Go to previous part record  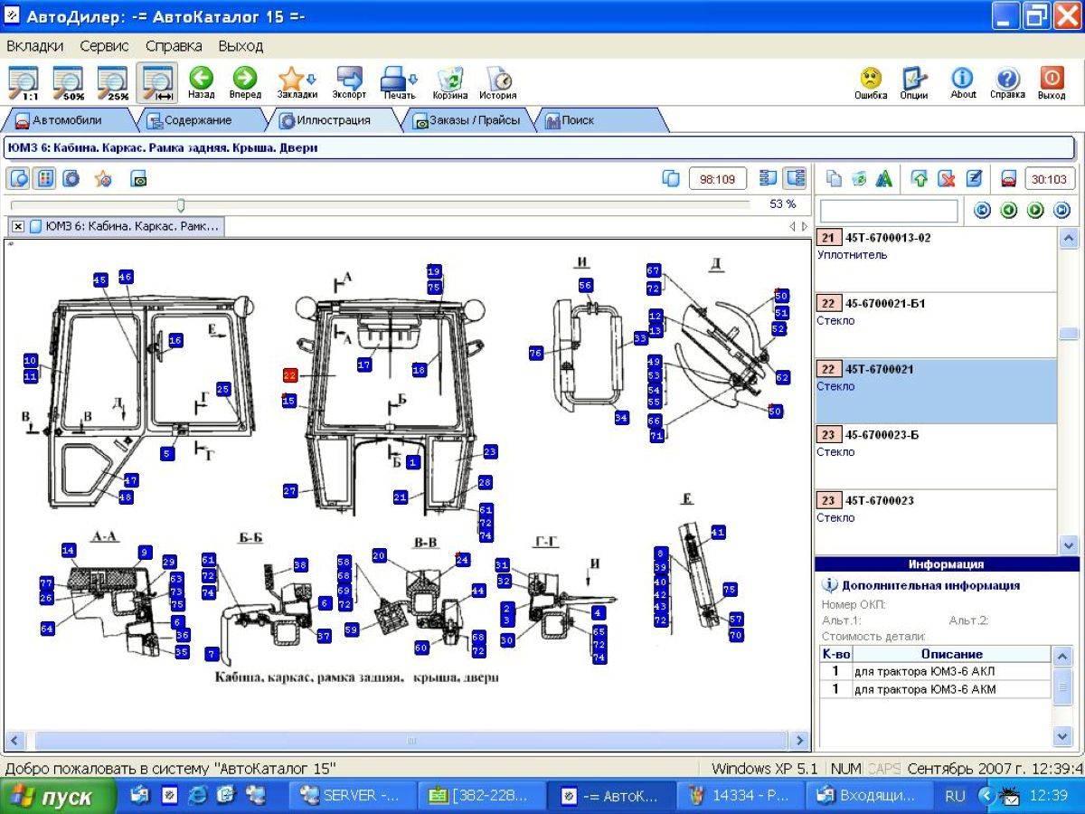(1009, 211)
